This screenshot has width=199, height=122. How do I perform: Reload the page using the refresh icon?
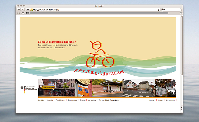pyautogui.click(x=158, y=10)
